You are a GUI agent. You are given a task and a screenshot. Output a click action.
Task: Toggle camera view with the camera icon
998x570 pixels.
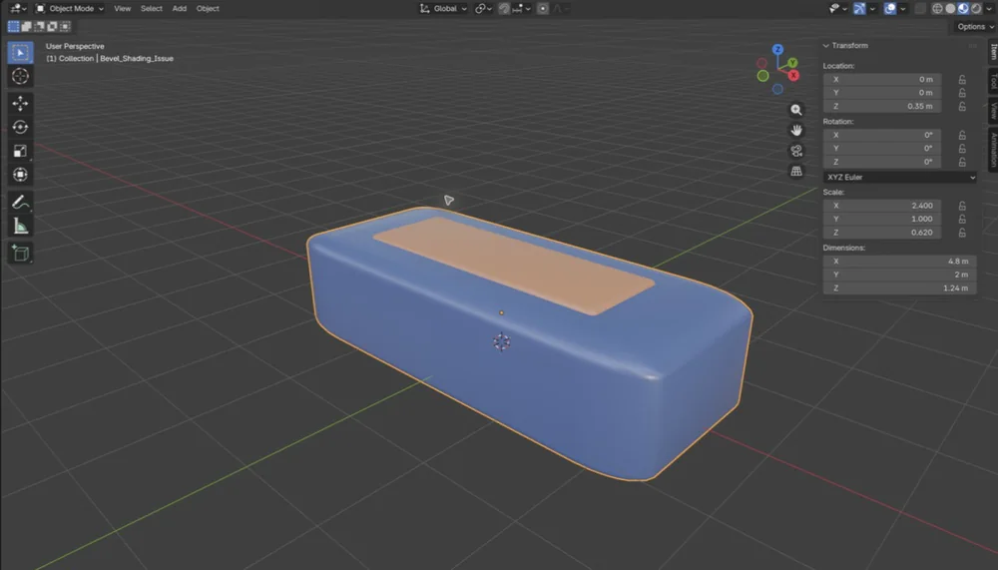pos(796,151)
